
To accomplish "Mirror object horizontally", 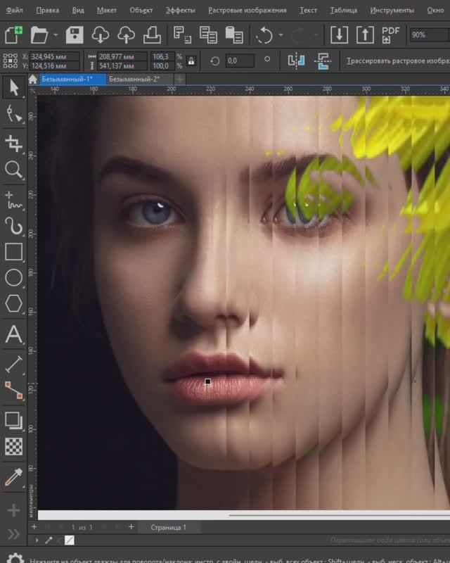I will (x=297, y=61).
